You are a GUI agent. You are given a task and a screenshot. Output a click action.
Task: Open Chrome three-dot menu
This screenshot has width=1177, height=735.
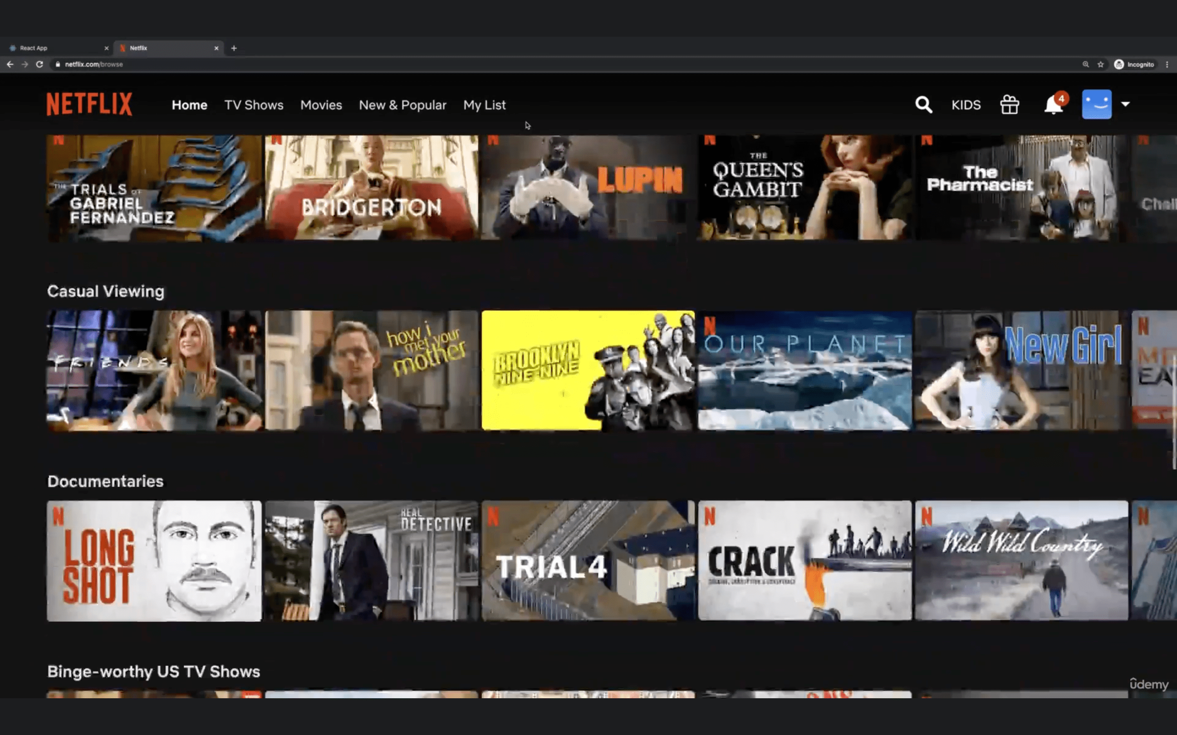pyautogui.click(x=1167, y=64)
